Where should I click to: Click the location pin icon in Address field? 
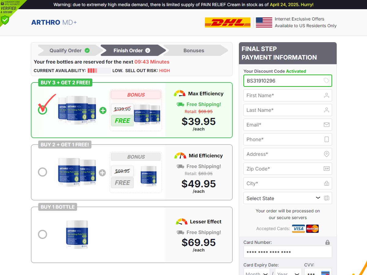[327, 154]
